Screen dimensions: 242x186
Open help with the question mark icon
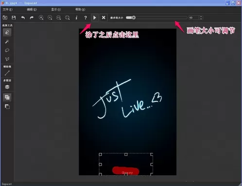[86, 18]
